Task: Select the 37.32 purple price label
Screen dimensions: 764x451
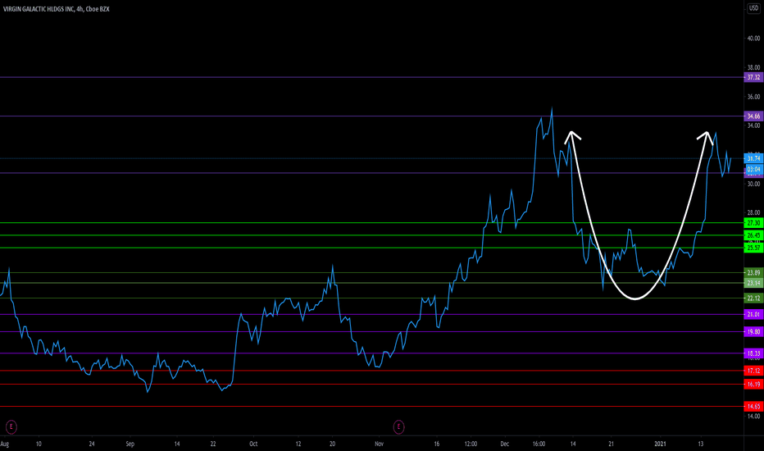Action: (x=753, y=77)
